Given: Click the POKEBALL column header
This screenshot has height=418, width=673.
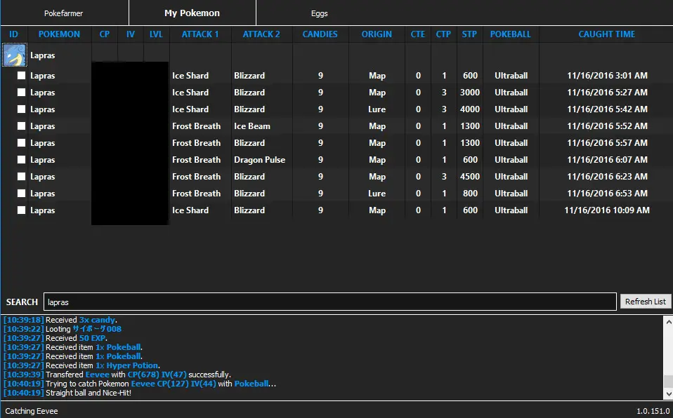Looking at the screenshot, I should 511,34.
